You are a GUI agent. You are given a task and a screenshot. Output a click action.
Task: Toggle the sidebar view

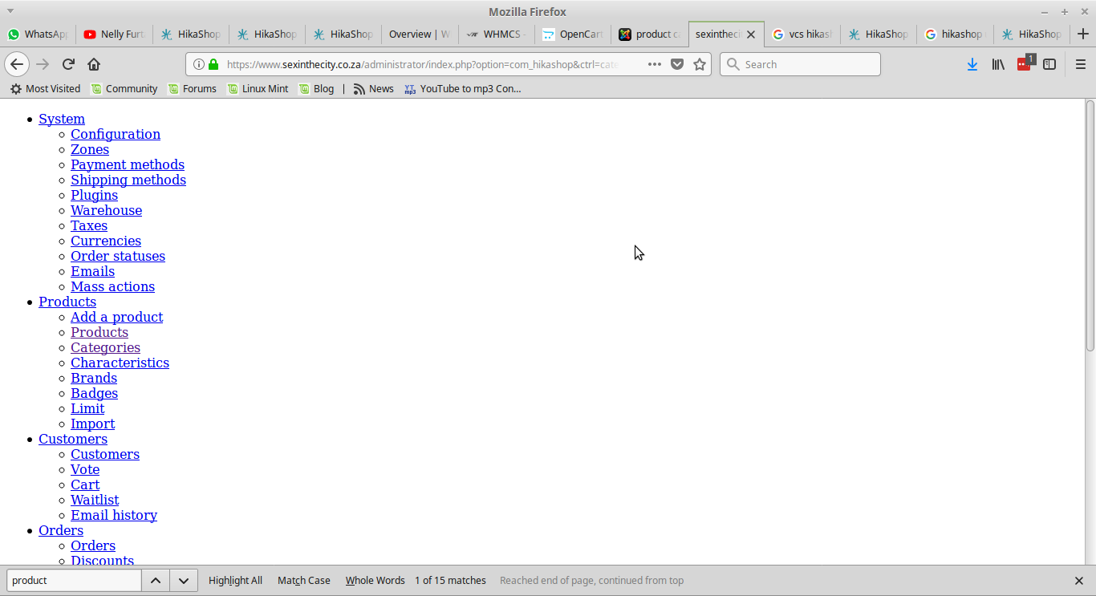(1049, 64)
